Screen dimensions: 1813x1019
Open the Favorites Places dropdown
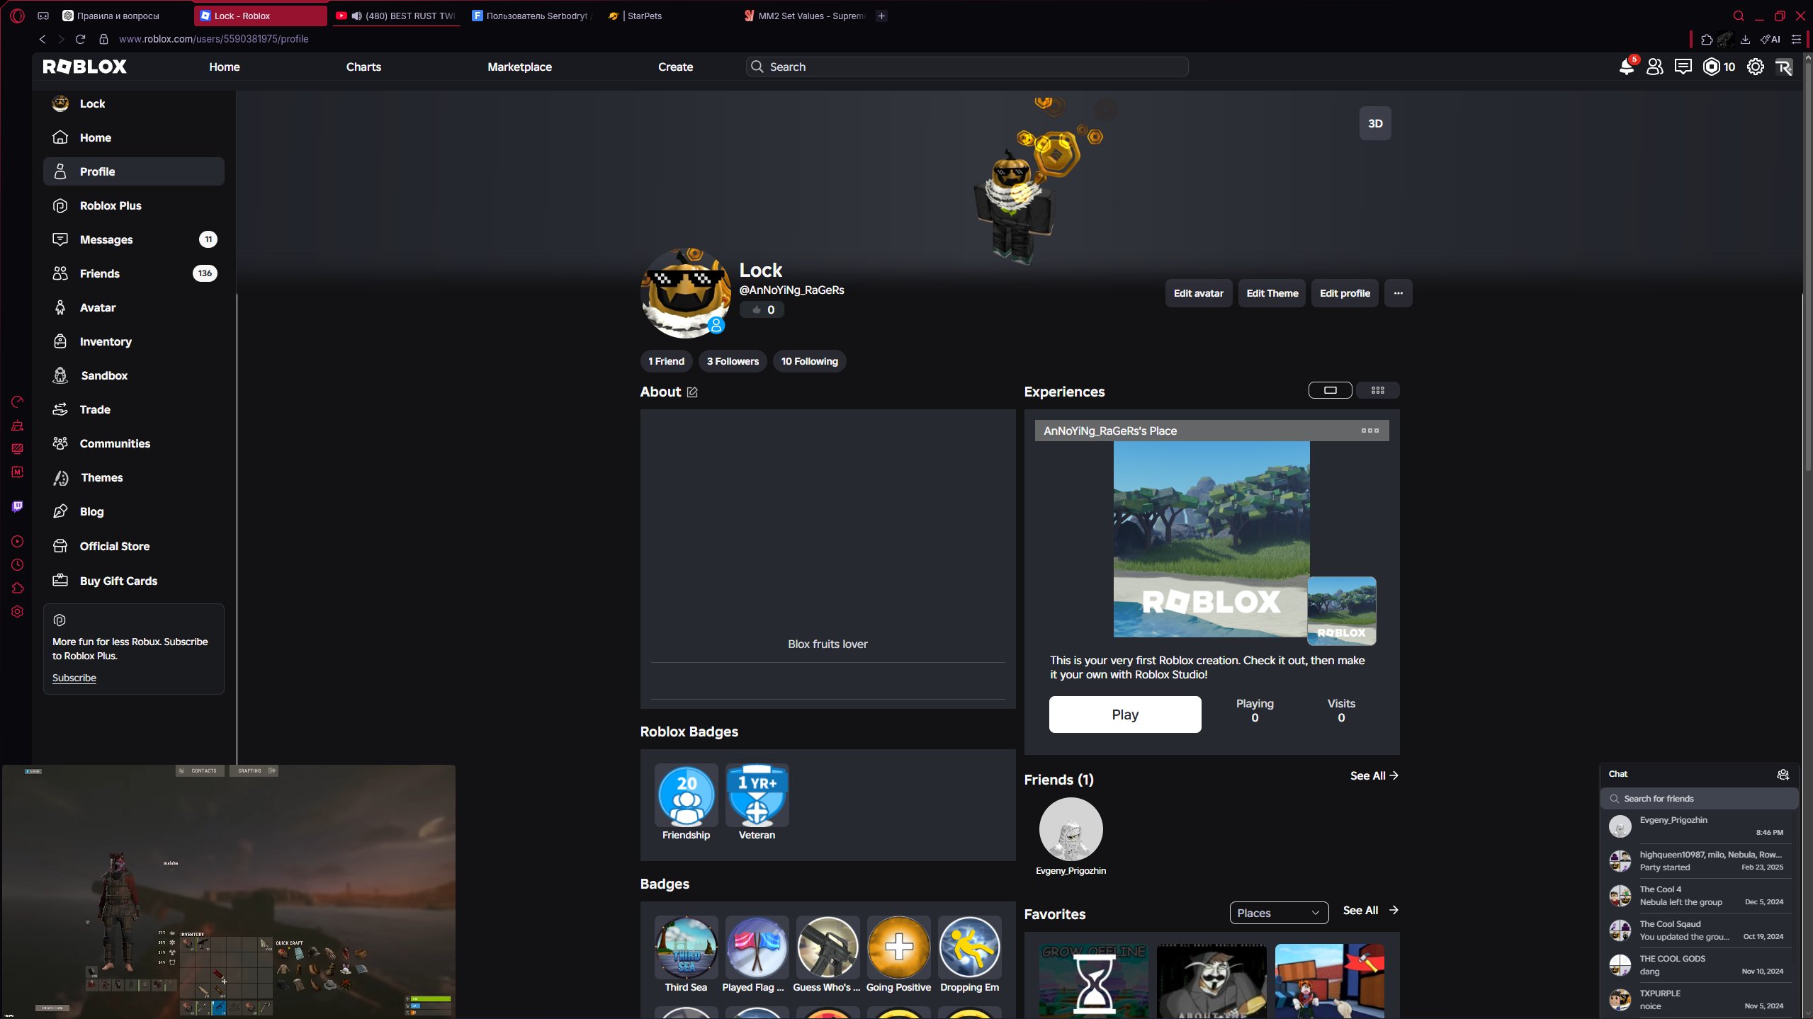tap(1279, 913)
